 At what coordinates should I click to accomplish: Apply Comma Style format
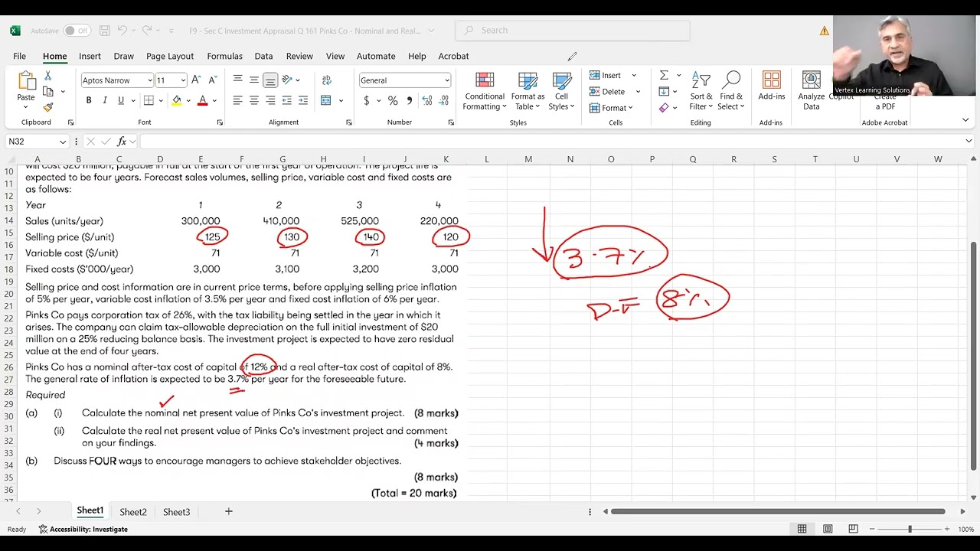coord(409,100)
